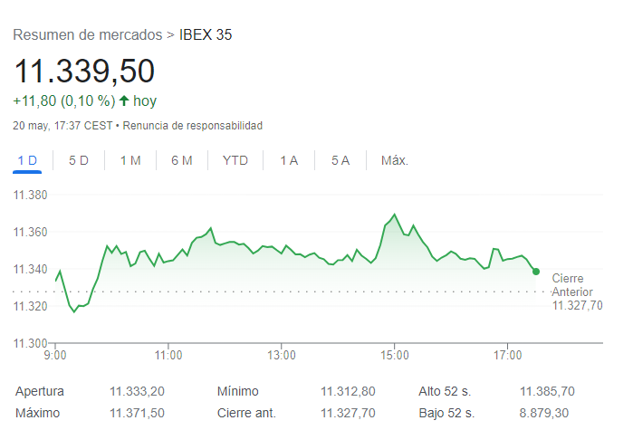The height and width of the screenshot is (430, 633).
Task: Click the Alto 52 s. value 11.385,70
Action: click(x=547, y=392)
